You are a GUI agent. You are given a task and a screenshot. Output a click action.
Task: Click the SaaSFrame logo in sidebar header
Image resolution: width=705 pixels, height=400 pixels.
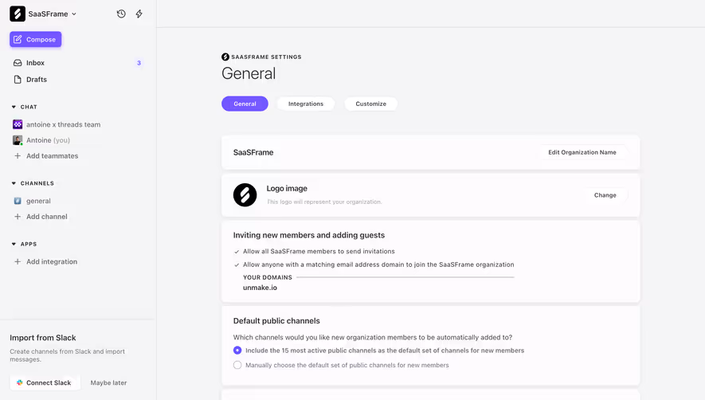tap(18, 14)
